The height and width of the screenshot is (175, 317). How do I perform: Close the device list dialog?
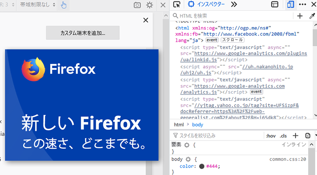tap(146, 20)
